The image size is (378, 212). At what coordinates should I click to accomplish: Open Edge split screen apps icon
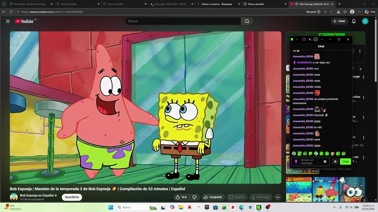(325, 12)
